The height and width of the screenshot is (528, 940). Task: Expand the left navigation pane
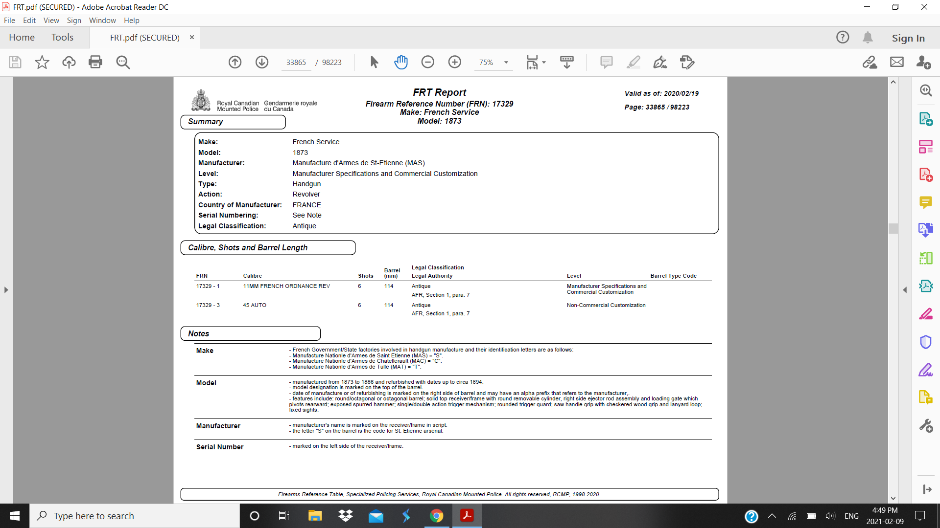[6, 290]
